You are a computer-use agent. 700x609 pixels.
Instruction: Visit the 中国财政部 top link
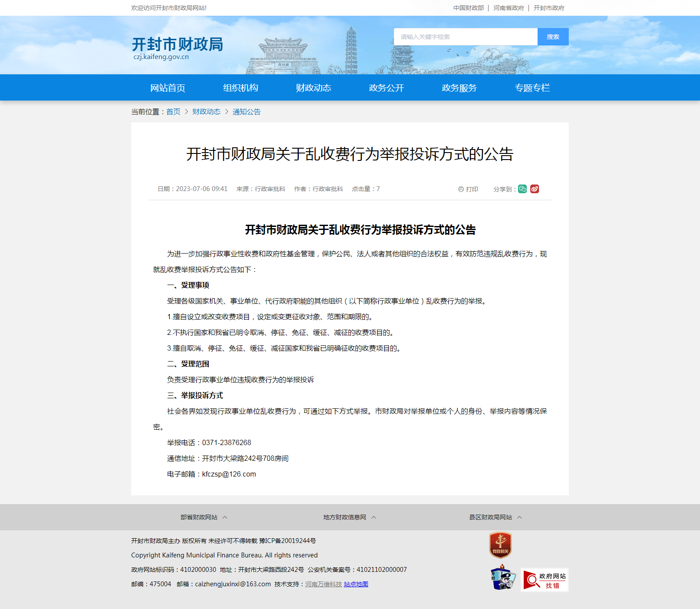pos(468,8)
